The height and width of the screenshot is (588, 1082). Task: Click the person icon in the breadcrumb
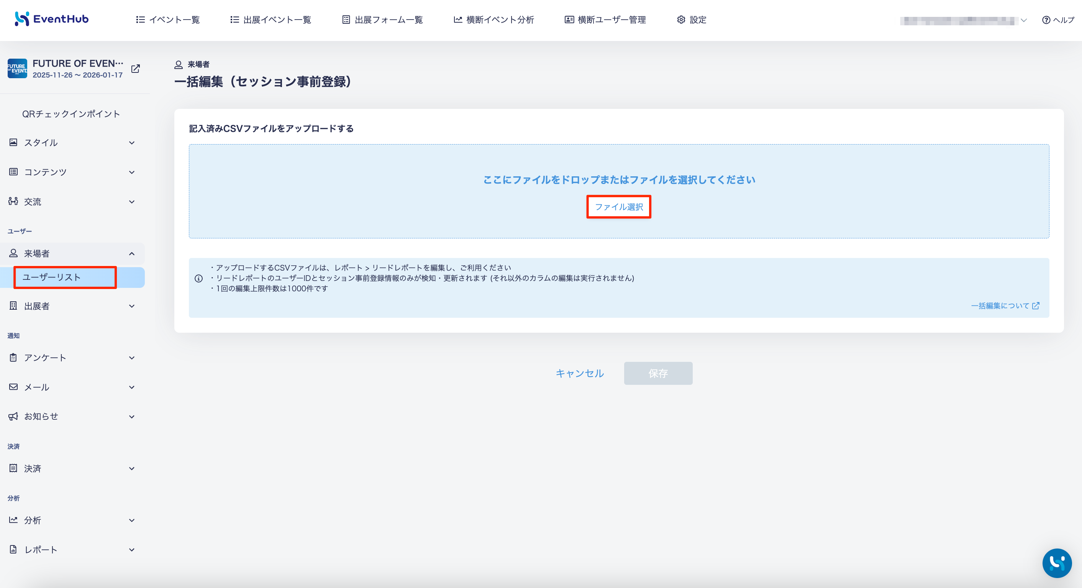pos(179,65)
